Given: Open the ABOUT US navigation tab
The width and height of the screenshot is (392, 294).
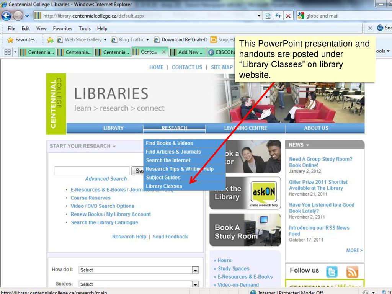Looking at the screenshot, I should [x=316, y=128].
